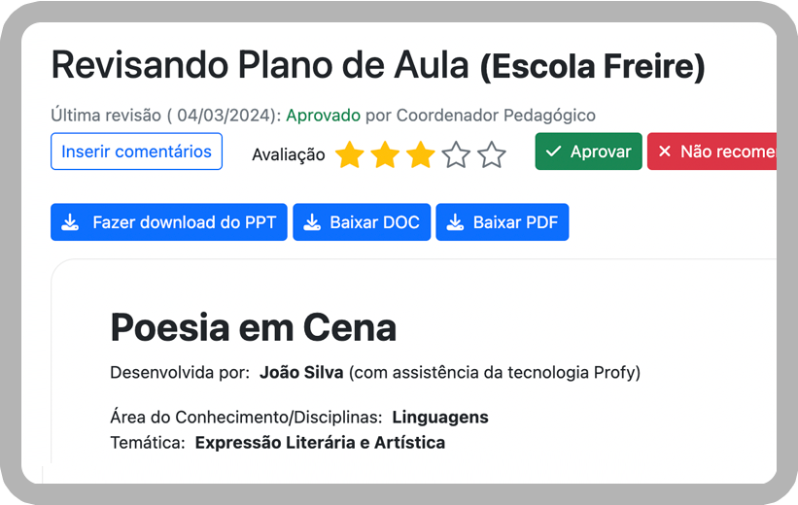Viewport: 798px width, 505px height.
Task: Click the Poesia em Cena title
Action: pyautogui.click(x=254, y=328)
